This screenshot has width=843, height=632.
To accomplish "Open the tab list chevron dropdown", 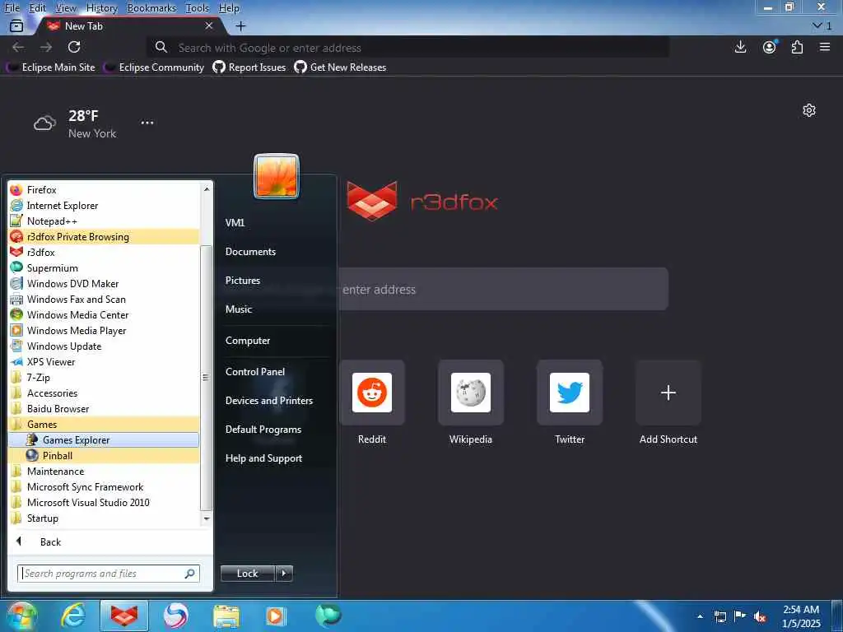I will pos(822,26).
